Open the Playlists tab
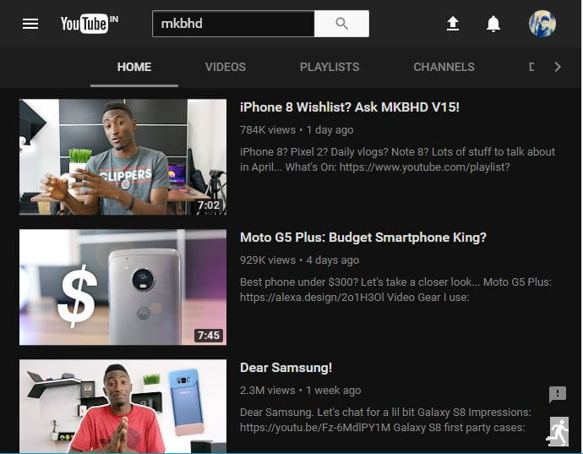 point(330,67)
